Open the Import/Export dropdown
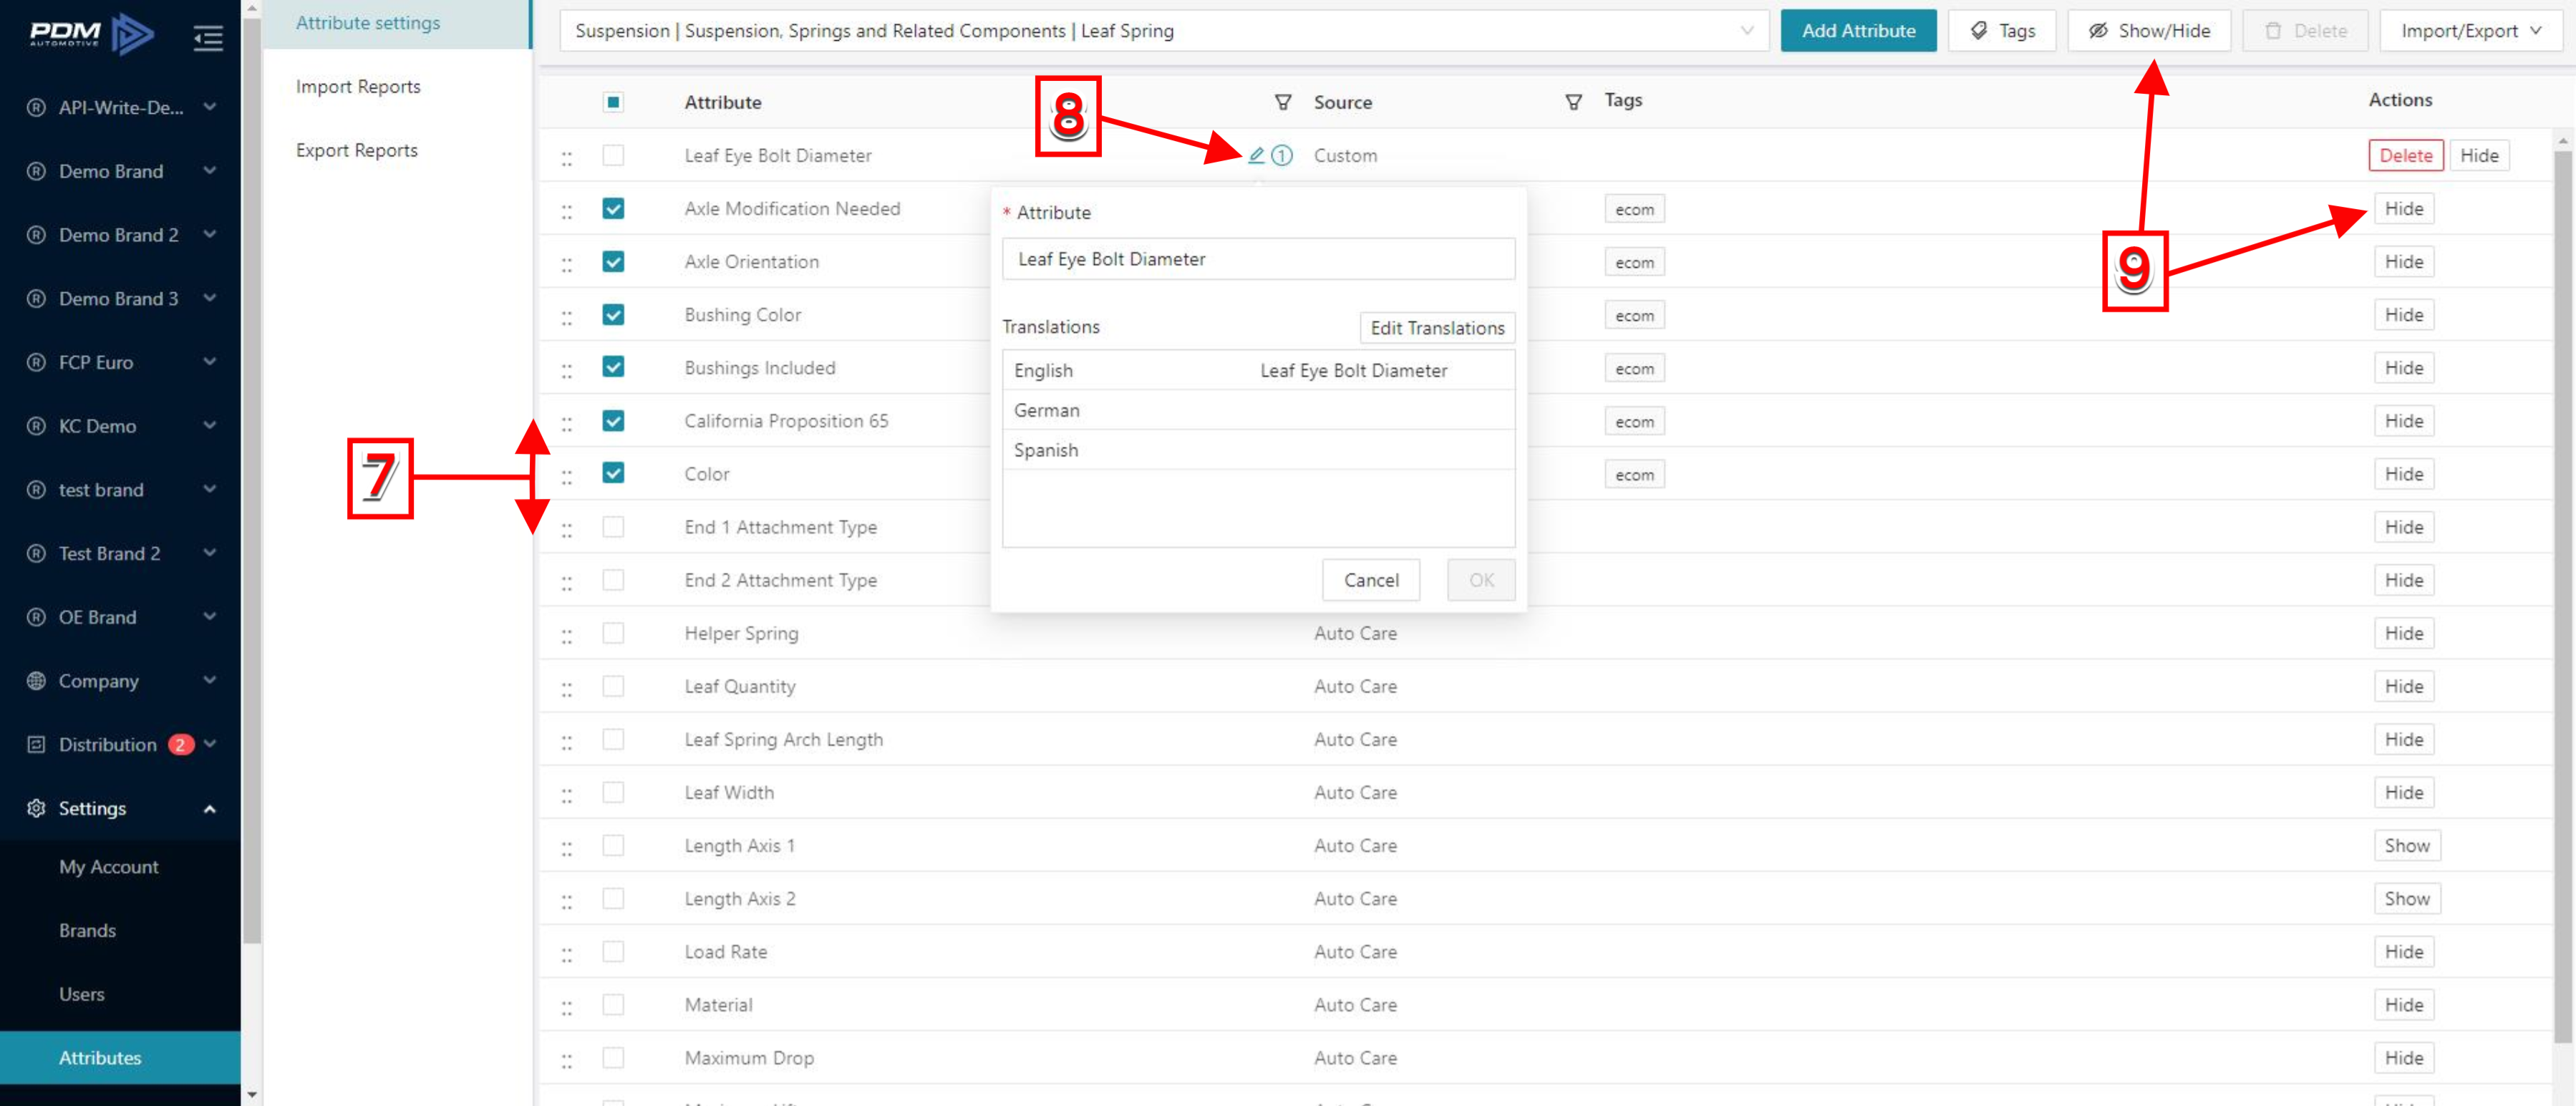The height and width of the screenshot is (1106, 2576). pos(2470,31)
